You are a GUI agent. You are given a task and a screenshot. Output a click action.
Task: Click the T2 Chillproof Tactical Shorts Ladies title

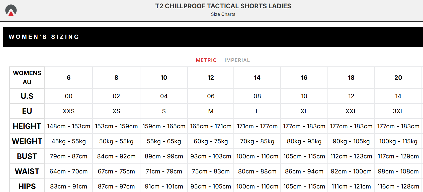click(x=223, y=6)
